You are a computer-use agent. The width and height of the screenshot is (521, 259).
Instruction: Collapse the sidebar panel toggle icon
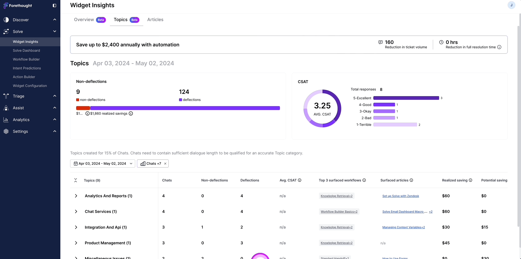tap(54, 5)
